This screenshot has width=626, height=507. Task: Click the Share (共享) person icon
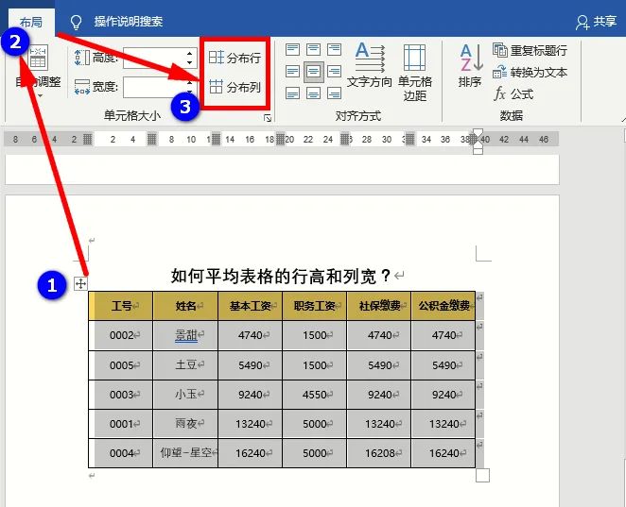coord(583,23)
